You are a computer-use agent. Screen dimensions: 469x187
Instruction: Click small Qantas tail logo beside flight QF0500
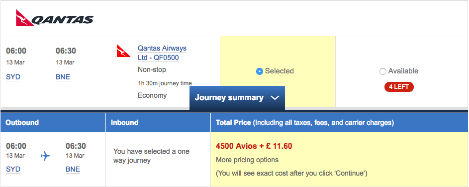pos(123,51)
